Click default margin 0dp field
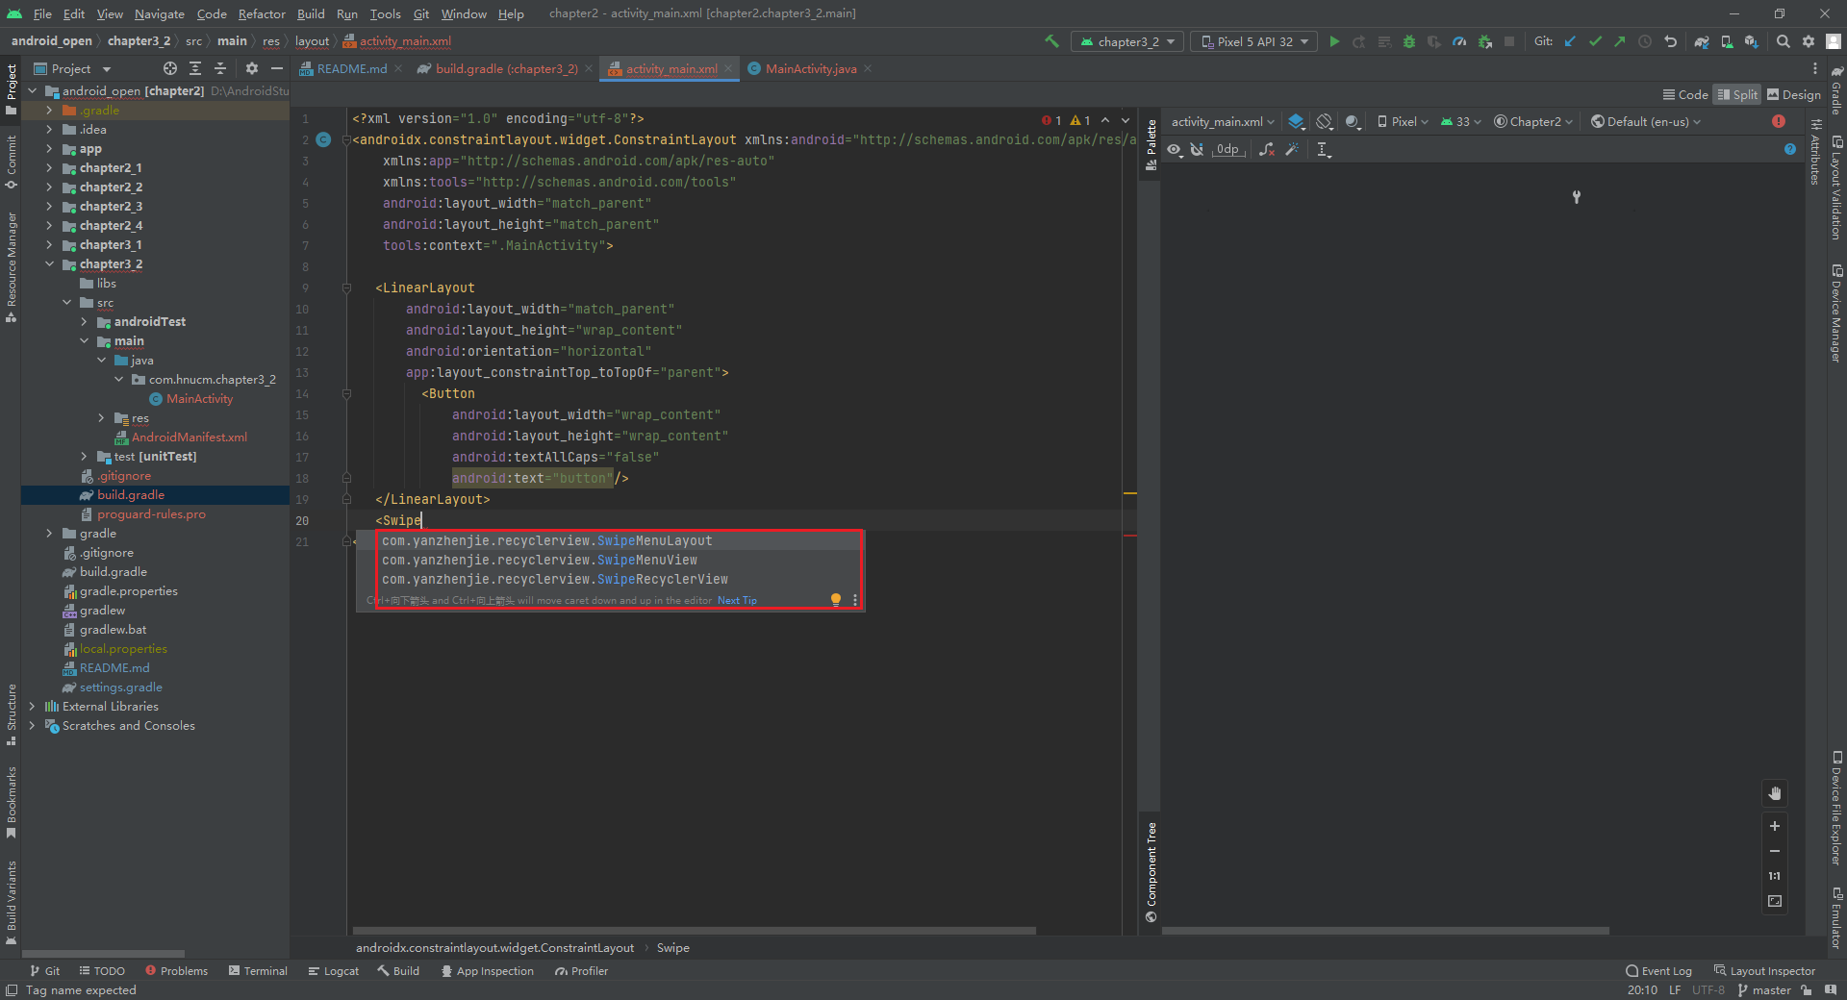1847x1000 pixels. 1228,149
